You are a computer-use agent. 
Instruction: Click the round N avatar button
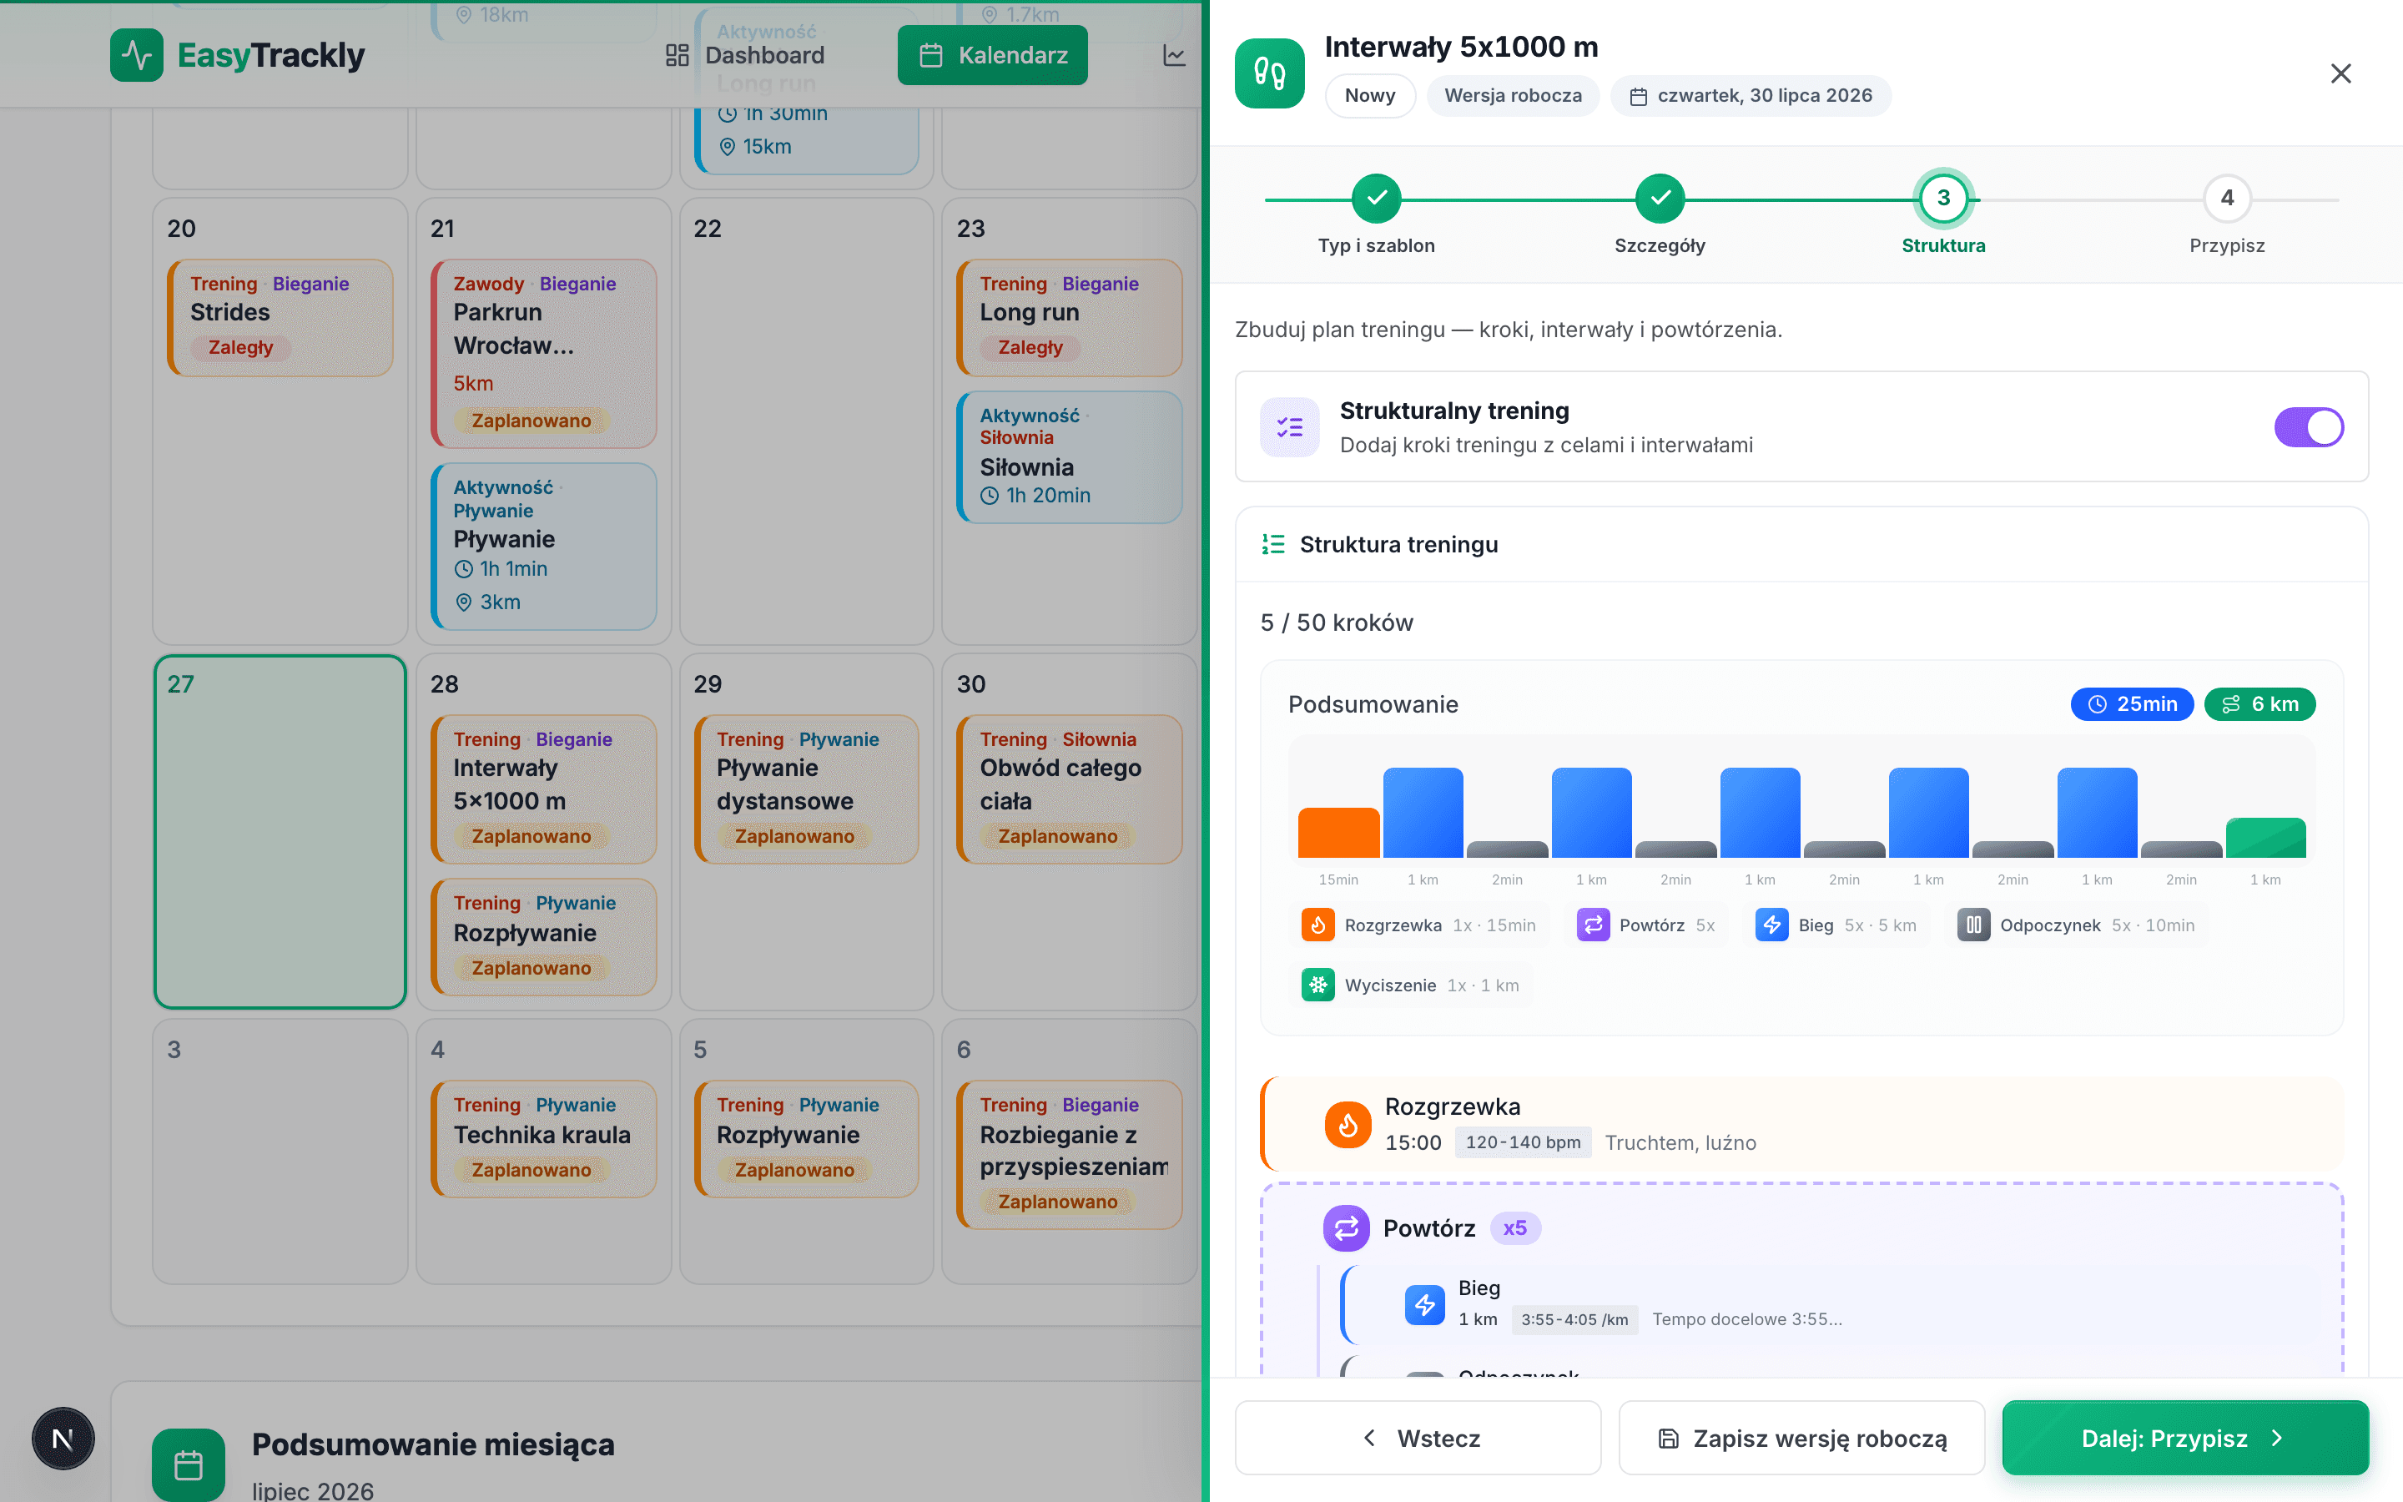pyautogui.click(x=63, y=1438)
